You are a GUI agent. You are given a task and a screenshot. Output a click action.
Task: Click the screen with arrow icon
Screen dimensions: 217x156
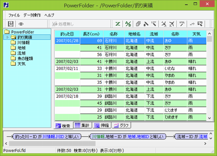(x=200, y=24)
